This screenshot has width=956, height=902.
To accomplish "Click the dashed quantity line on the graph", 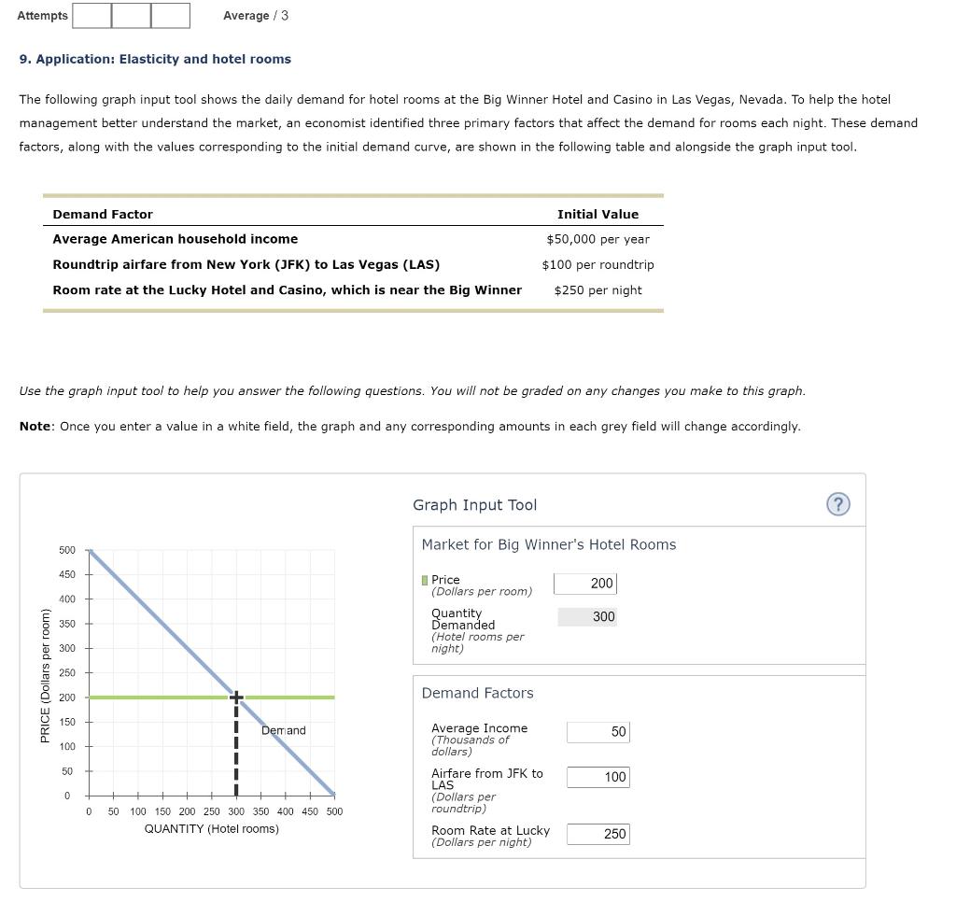I will coord(236,747).
